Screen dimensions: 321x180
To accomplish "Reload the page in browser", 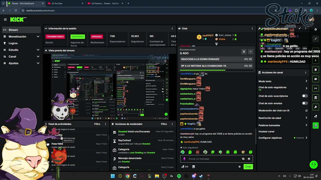I will coord(16,10).
